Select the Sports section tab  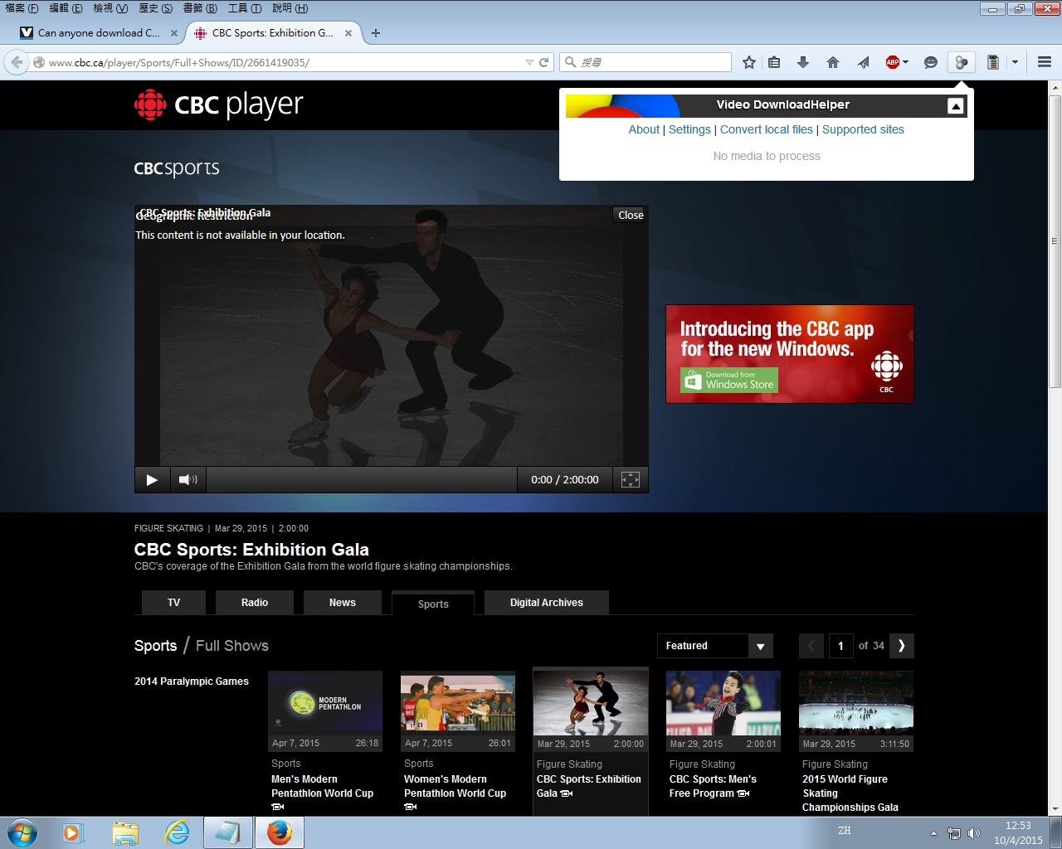coord(433,604)
